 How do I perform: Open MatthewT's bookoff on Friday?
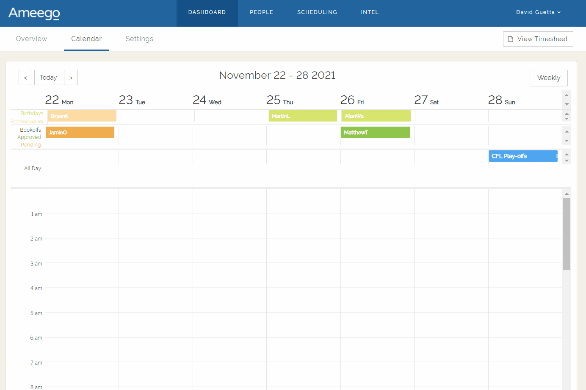pos(375,132)
